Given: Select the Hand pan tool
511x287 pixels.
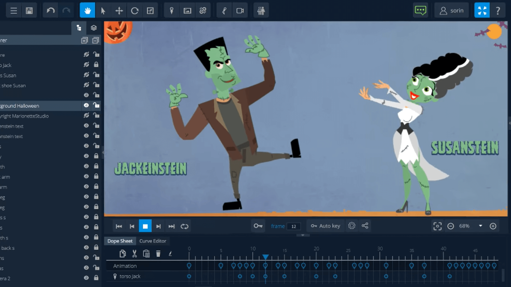Looking at the screenshot, I should (87, 10).
